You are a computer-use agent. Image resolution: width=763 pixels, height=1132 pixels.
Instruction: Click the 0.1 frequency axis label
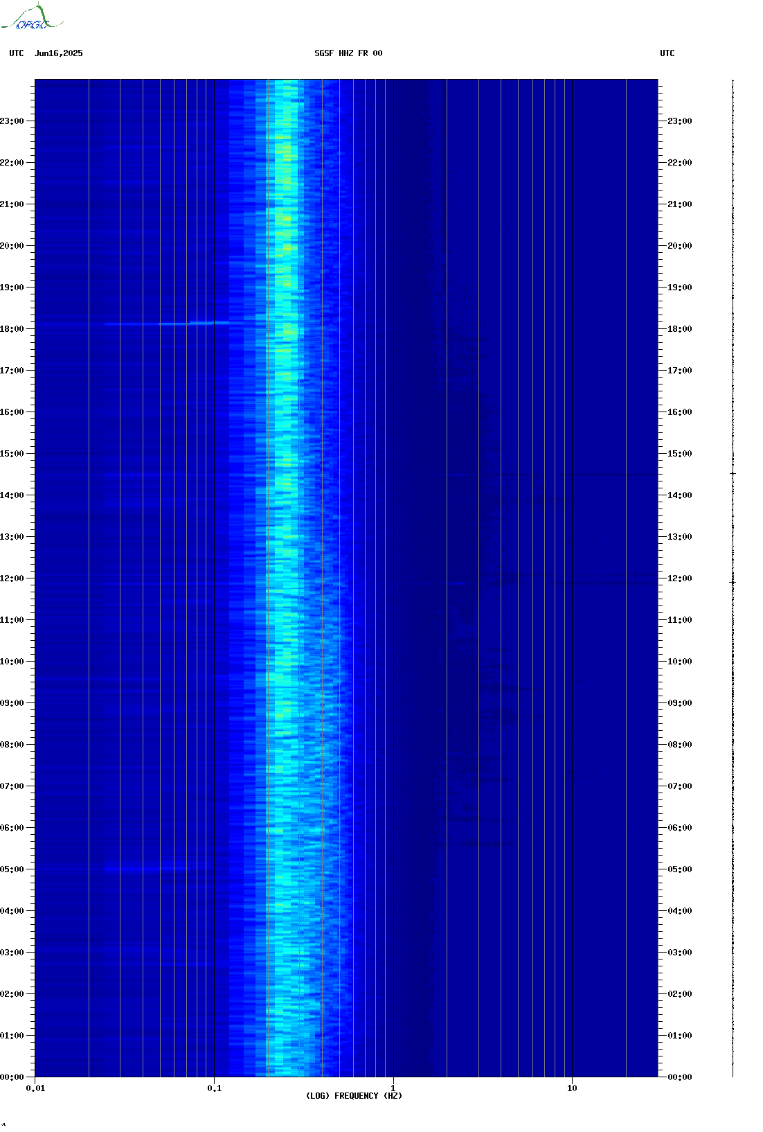215,1088
